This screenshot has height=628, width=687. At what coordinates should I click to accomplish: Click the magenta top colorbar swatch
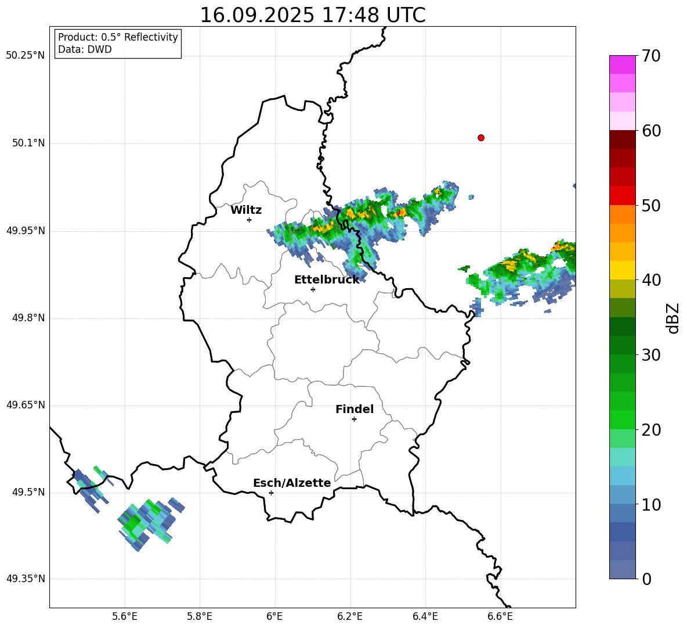click(622, 64)
